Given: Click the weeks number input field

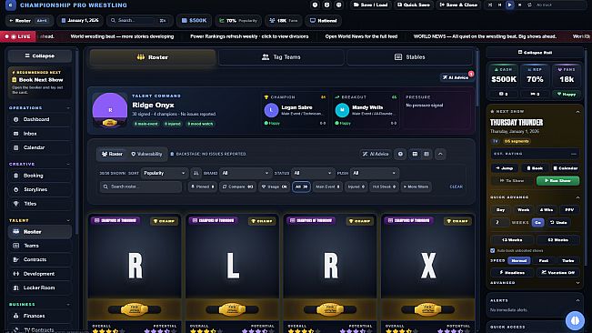Looking at the screenshot, I should pyautogui.click(x=499, y=222).
